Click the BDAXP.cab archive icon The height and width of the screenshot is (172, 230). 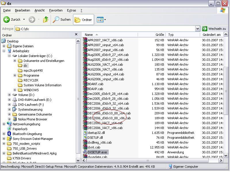pyautogui.click(x=85, y=89)
